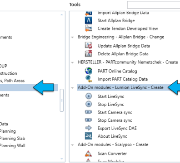Select 'Start LiveSync' text
This screenshot has width=180, height=163.
tap(111, 96)
